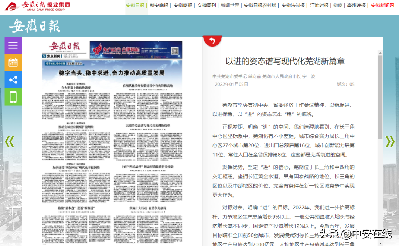The height and width of the screenshot is (246, 399).
Task: Open the purple hamburger menu icon
Action: tap(13, 45)
